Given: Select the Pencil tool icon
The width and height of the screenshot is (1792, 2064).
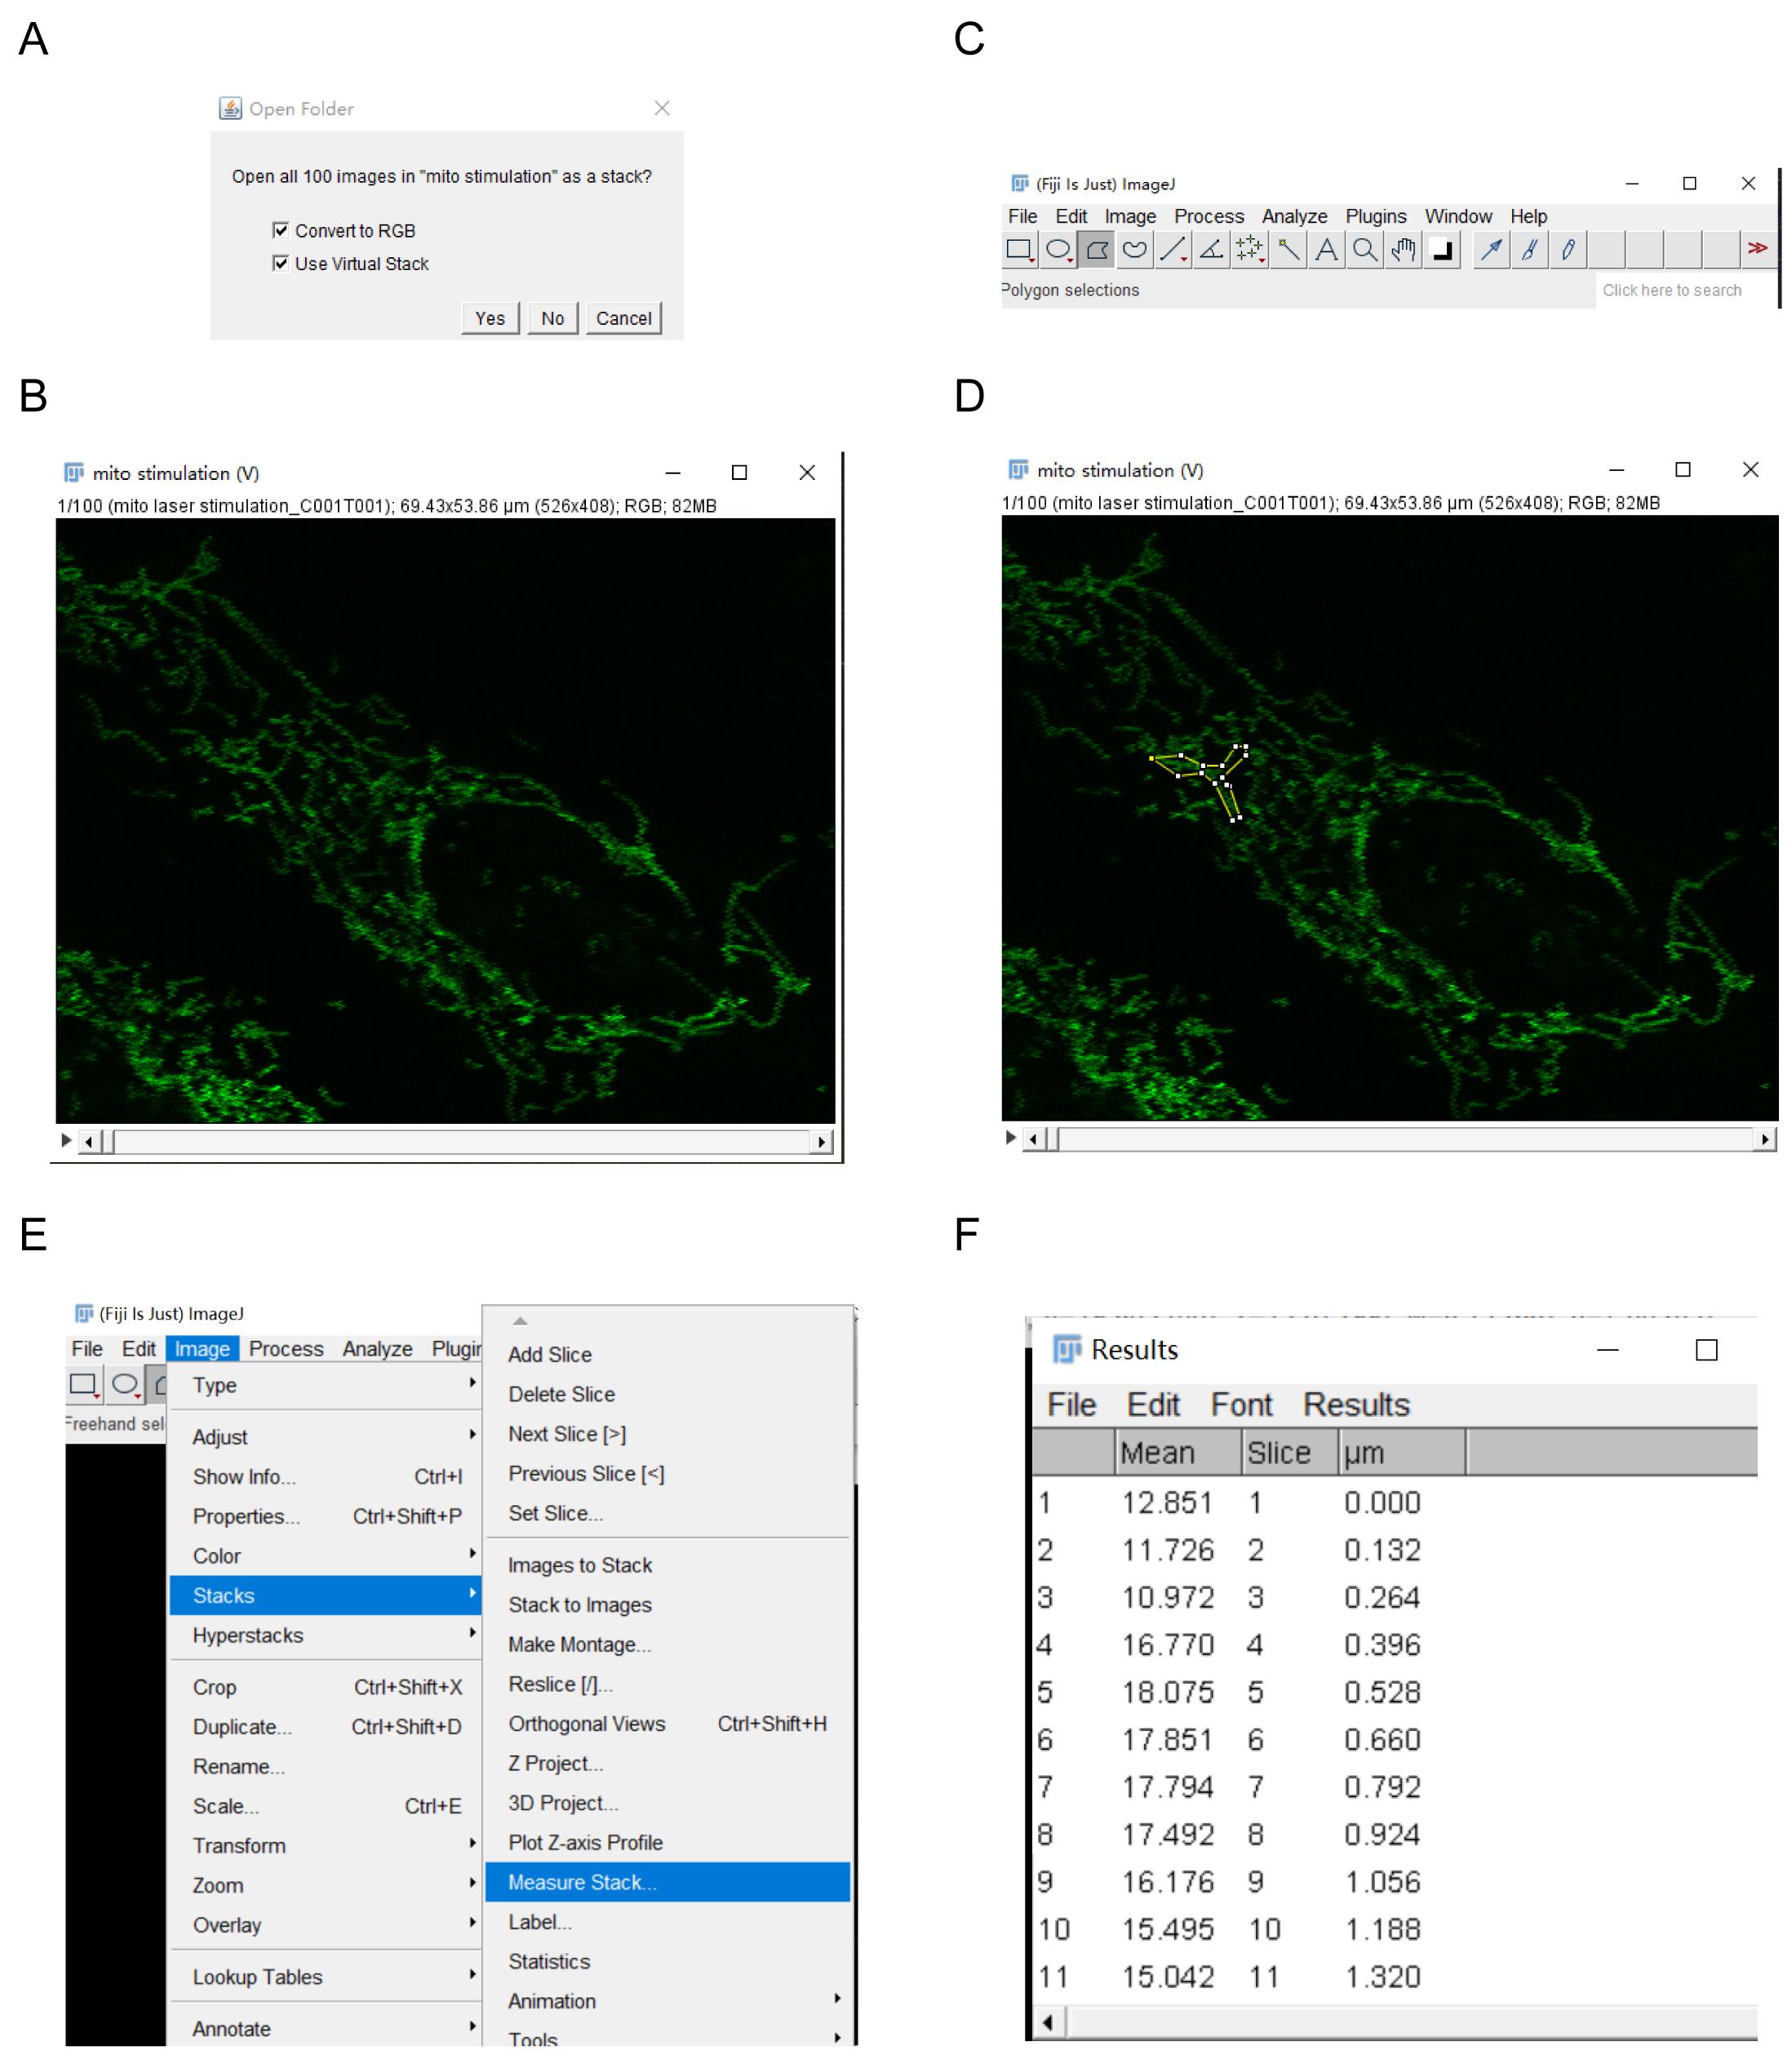Looking at the screenshot, I should [1568, 249].
